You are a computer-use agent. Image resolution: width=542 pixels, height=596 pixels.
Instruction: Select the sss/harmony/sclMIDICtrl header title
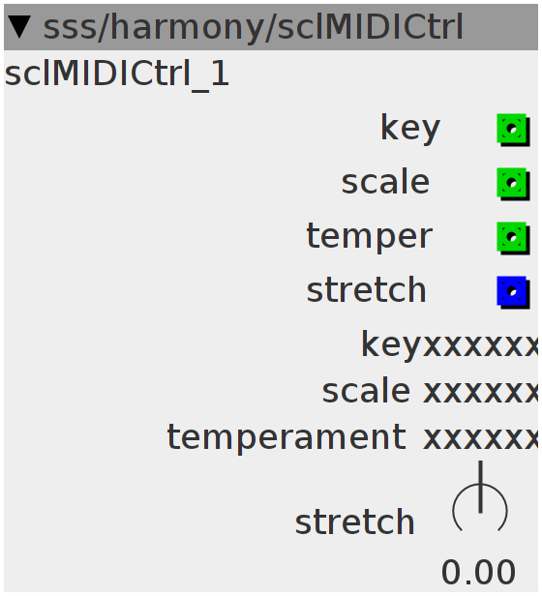point(254,27)
